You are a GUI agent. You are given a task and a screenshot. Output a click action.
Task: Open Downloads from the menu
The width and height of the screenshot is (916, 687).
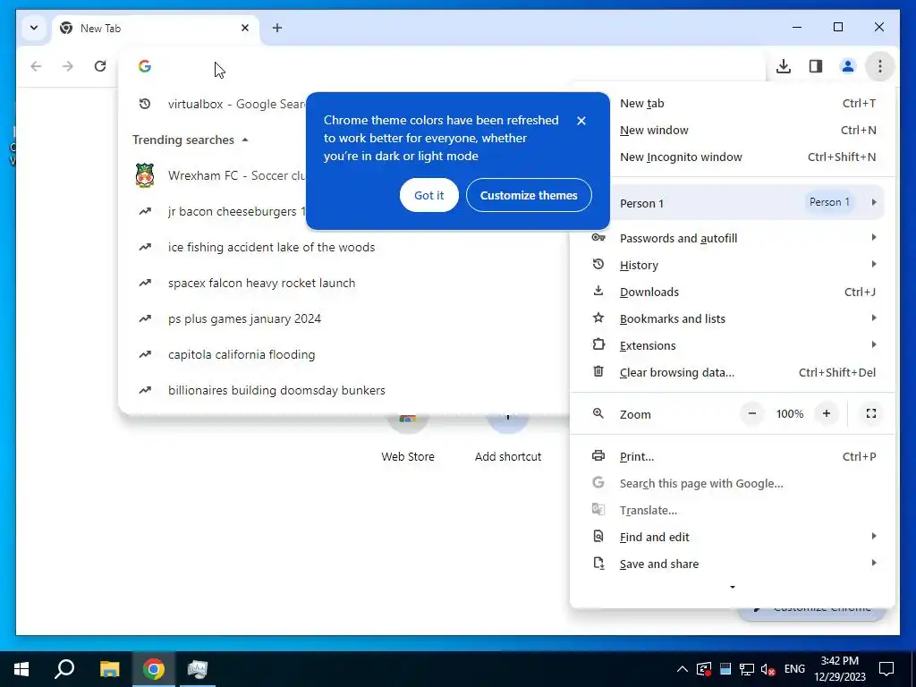[733, 292]
